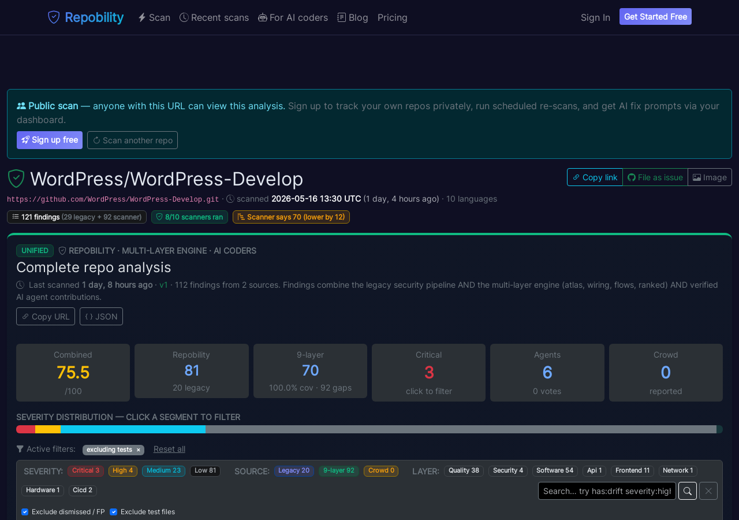This screenshot has height=520, width=739.
Task: Filter layer by Network 1
Action: pyautogui.click(x=678, y=471)
